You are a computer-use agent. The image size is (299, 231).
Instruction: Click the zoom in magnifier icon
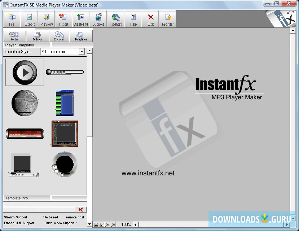tap(113, 225)
